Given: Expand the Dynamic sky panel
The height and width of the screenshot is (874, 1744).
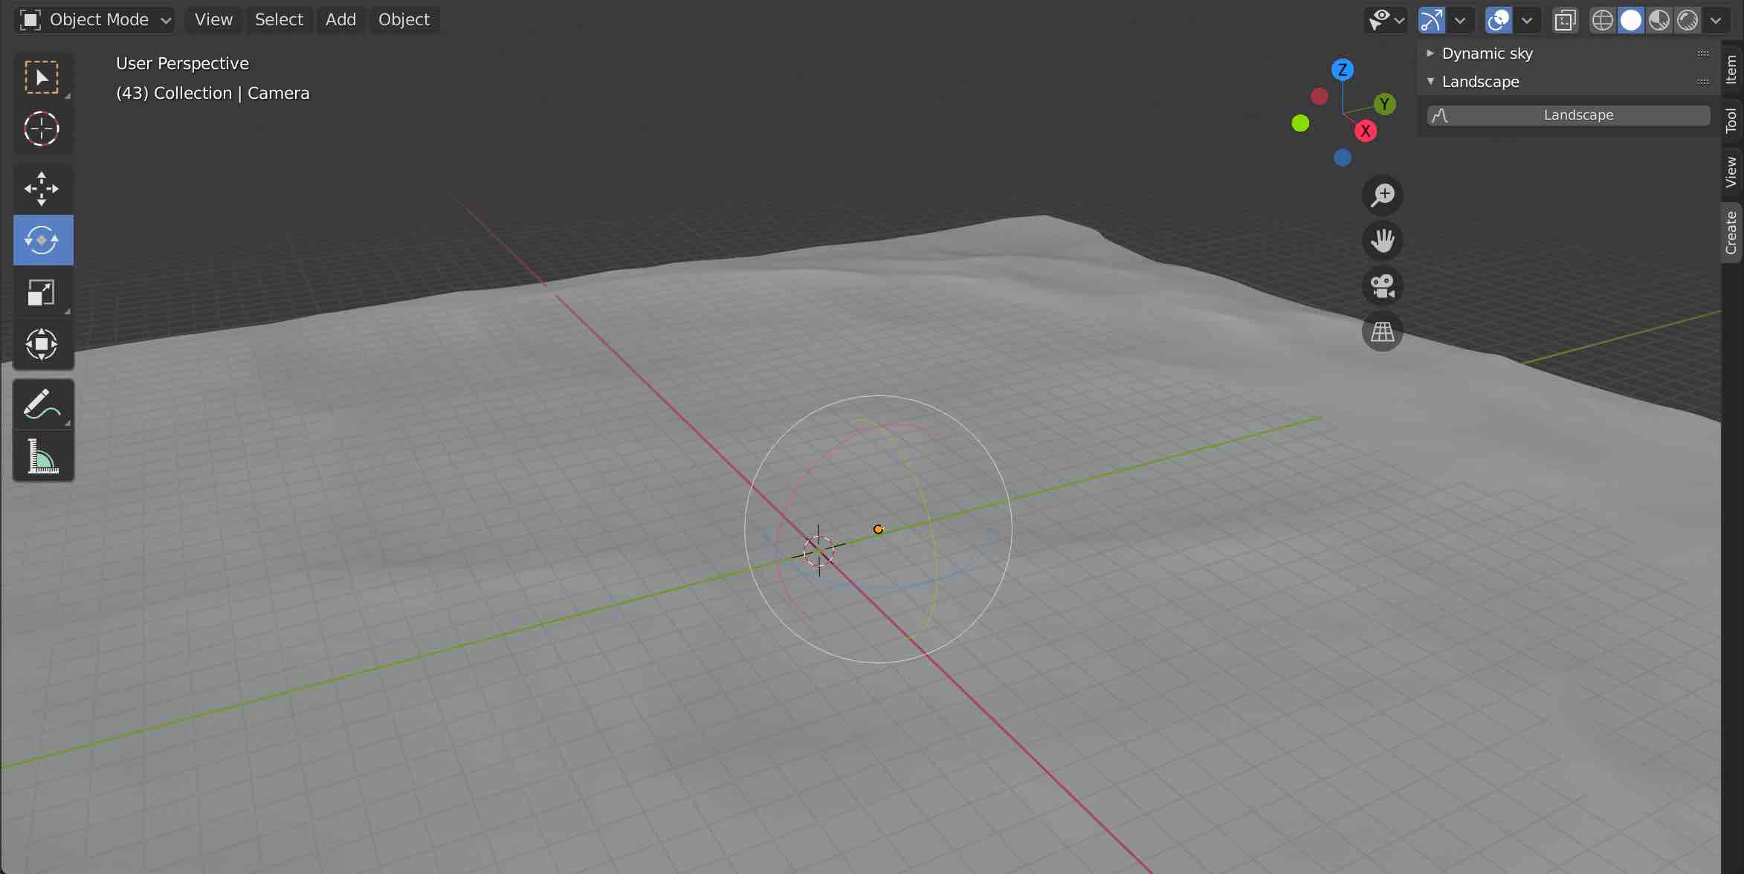Looking at the screenshot, I should [x=1486, y=54].
